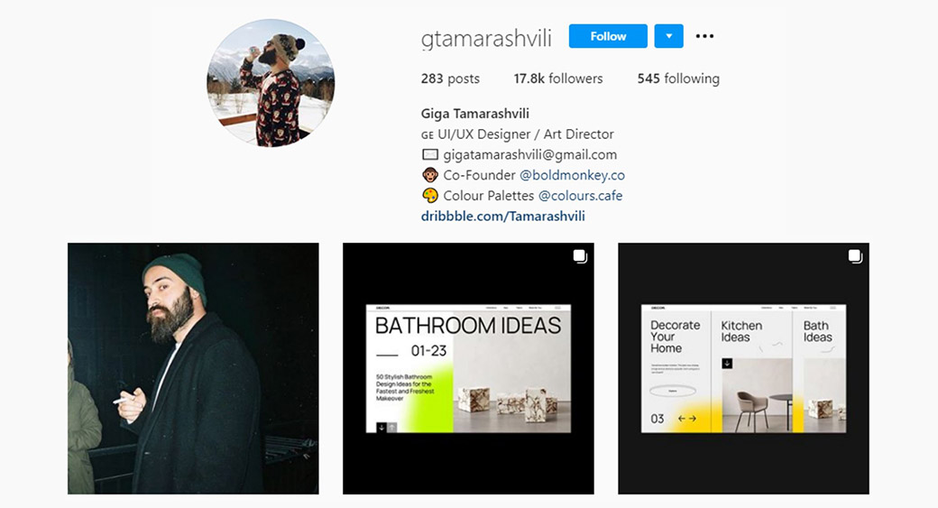Click the envelope email icon in bio
The height and width of the screenshot is (508, 938).
[x=429, y=155]
